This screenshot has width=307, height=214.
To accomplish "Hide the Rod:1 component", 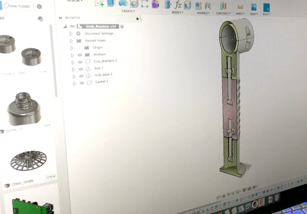I will tap(81, 69).
